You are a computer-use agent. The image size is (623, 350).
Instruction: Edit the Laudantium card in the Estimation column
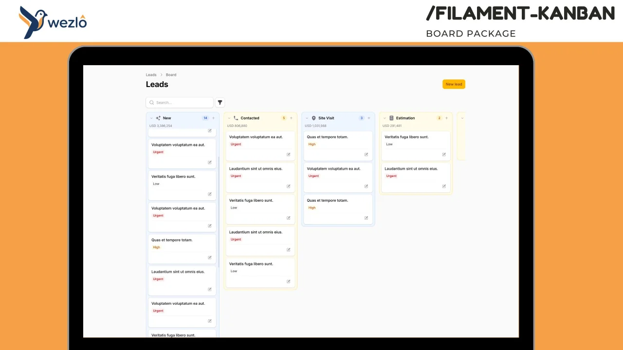pyautogui.click(x=444, y=186)
